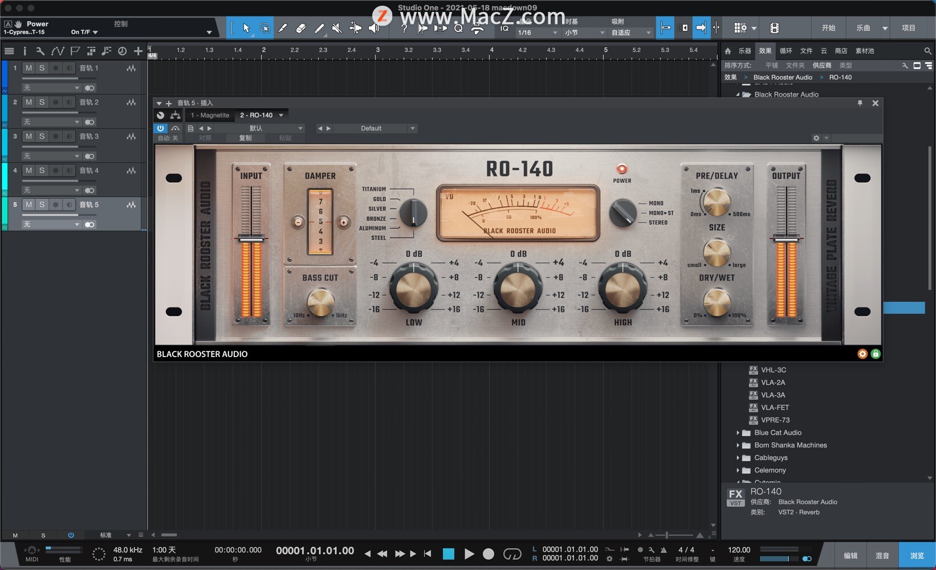Select the Arrow tool in the toolbar

pos(246,28)
